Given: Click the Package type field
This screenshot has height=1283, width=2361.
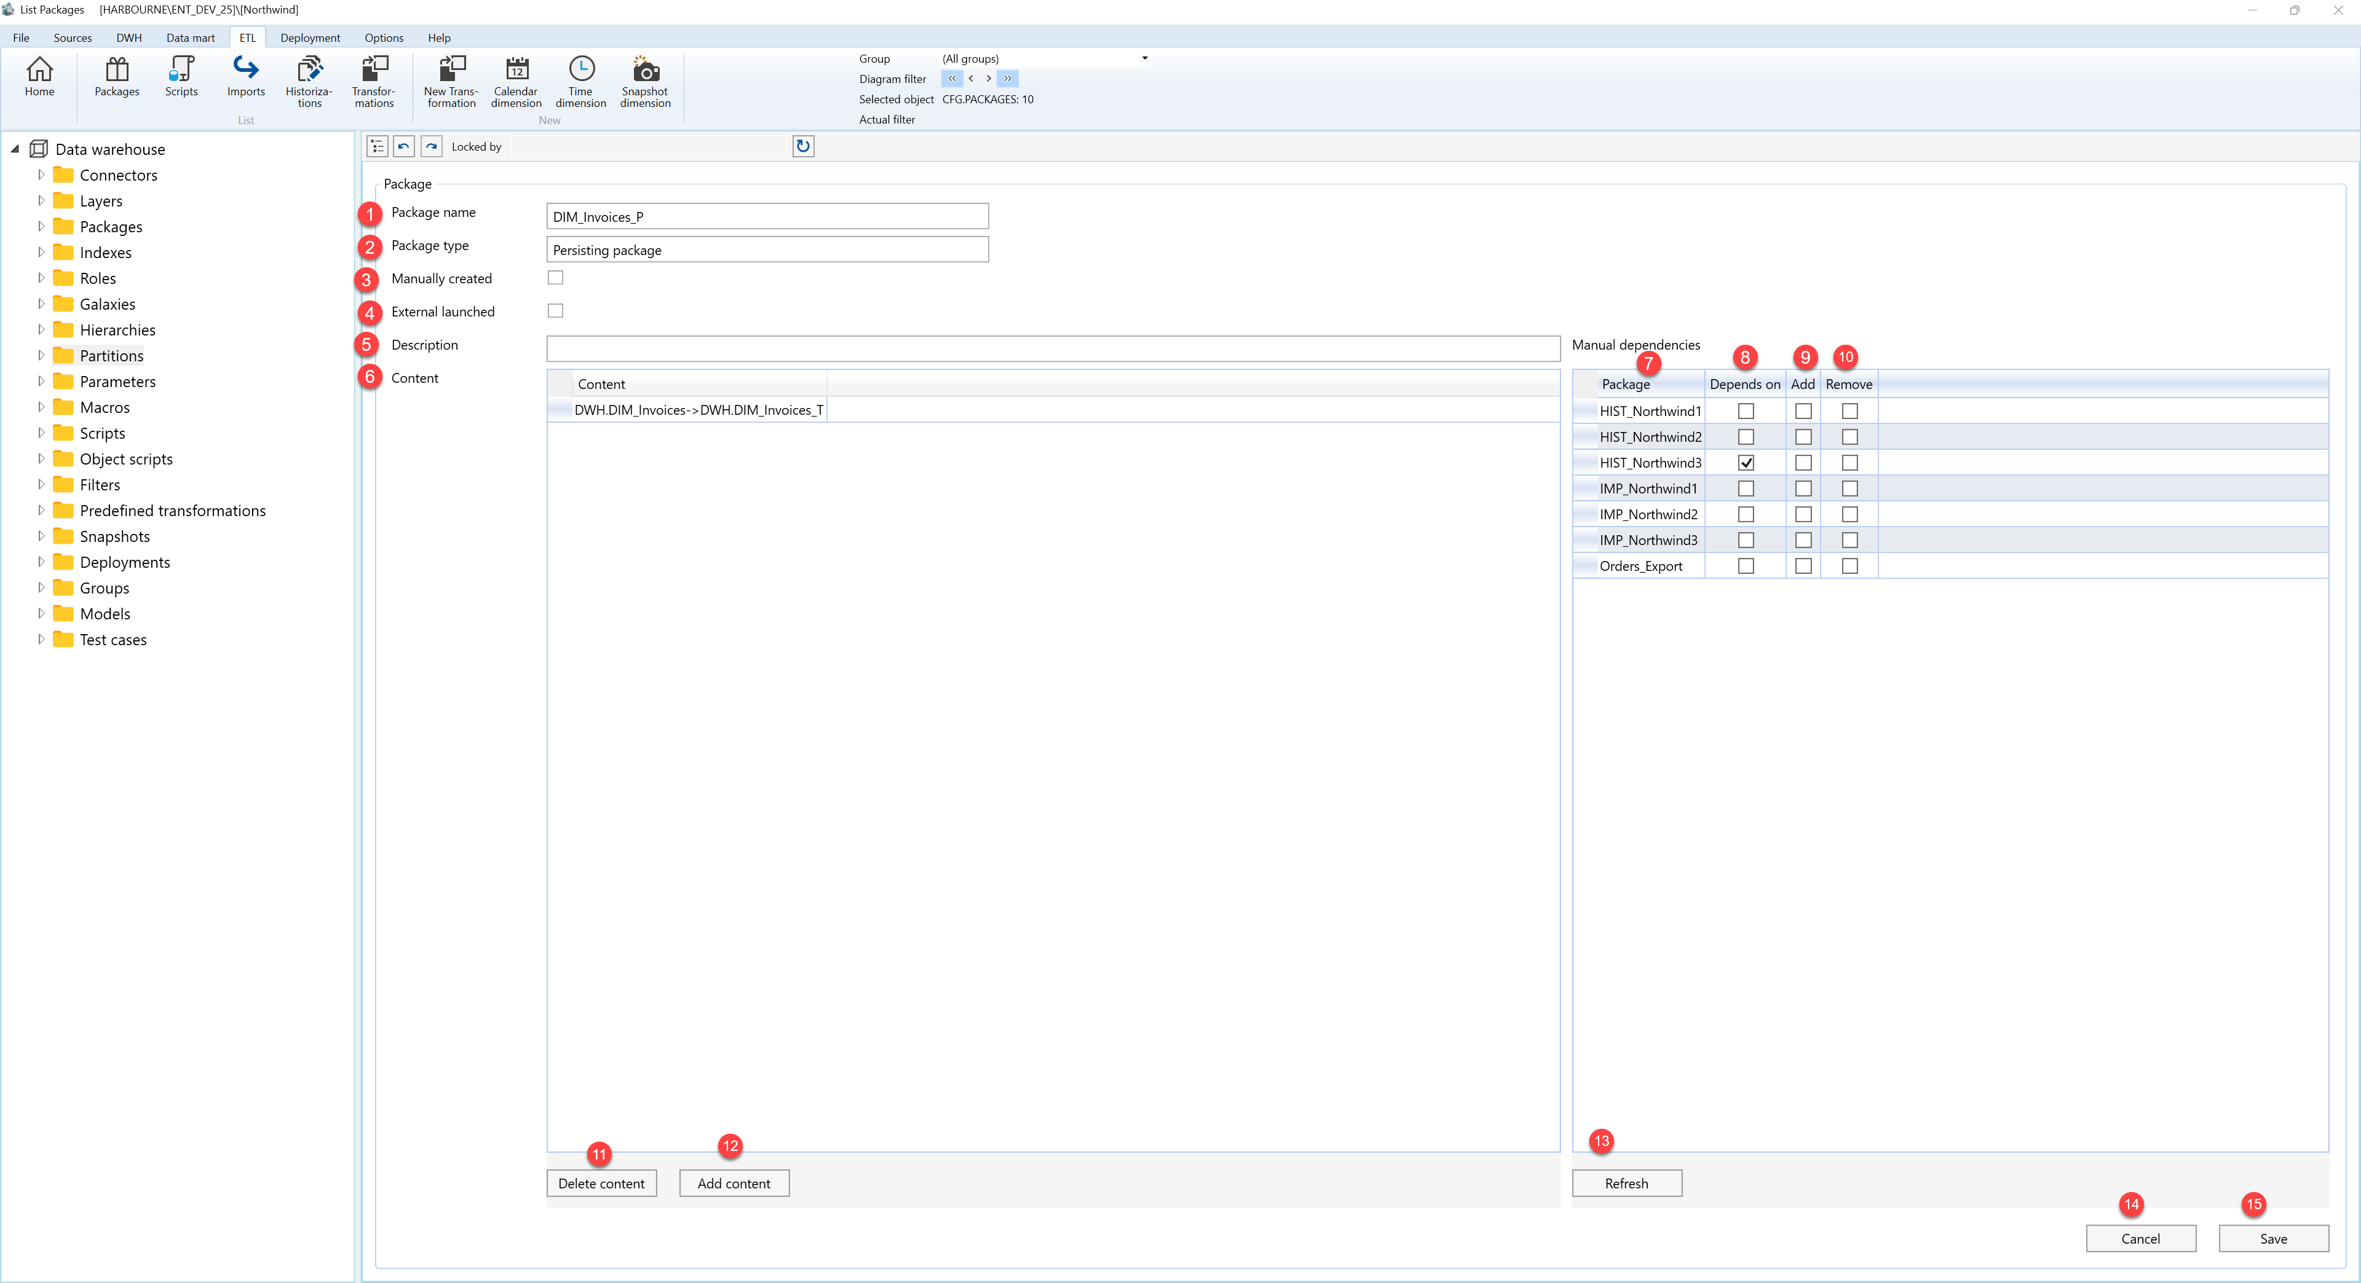Looking at the screenshot, I should [x=767, y=249].
